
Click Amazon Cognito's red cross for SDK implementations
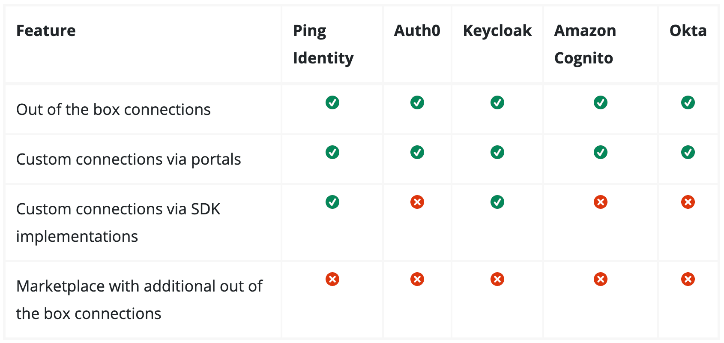(601, 202)
